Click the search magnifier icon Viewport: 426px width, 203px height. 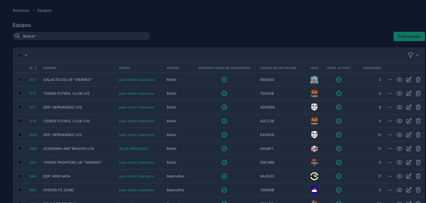[x=17, y=36]
